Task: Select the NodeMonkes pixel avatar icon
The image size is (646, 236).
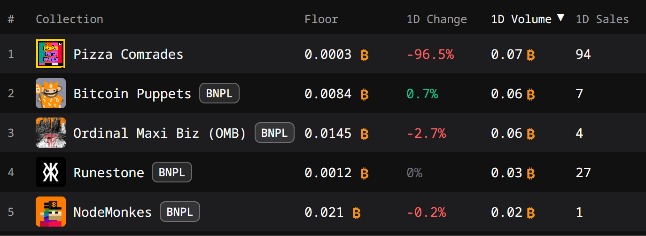Action: [51, 212]
